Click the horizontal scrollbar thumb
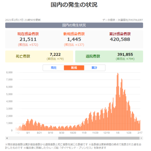 coord(99,138)
